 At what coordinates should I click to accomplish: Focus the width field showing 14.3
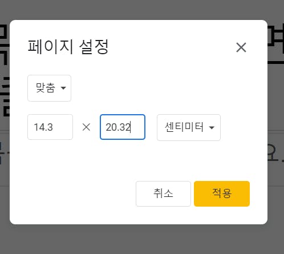[x=50, y=127]
